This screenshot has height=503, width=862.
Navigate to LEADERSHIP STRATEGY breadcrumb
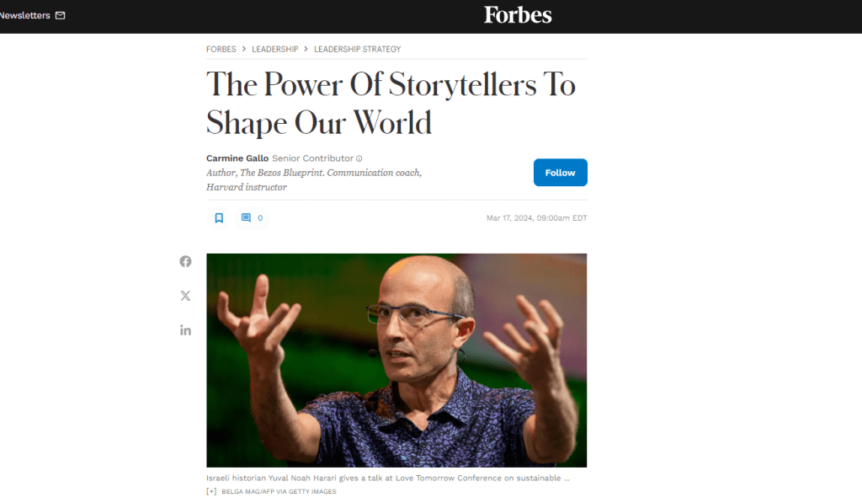(357, 49)
